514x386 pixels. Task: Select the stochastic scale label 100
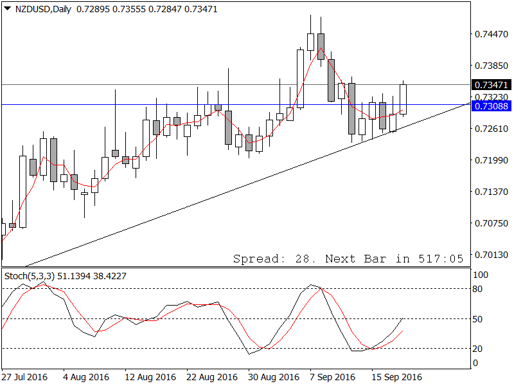pyautogui.click(x=480, y=275)
